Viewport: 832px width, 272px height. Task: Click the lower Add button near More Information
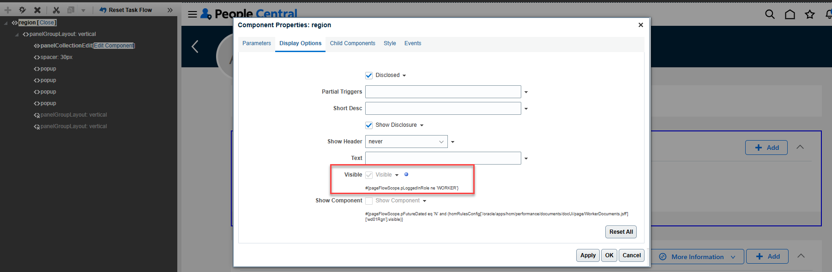click(767, 256)
